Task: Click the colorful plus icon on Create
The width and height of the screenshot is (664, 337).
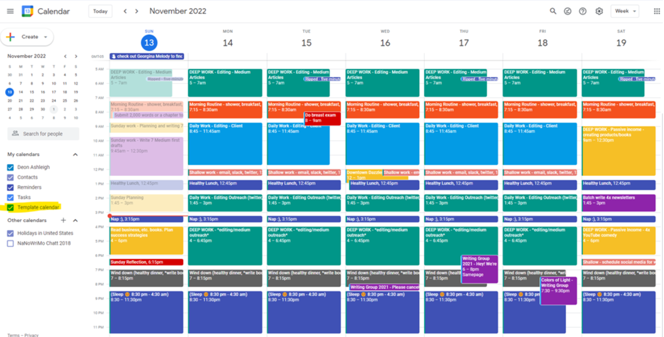Action: (11, 37)
